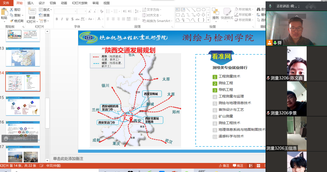Open the font name combo box
Image resolution: width=327 pixels, height=172 pixels.
pos(65,11)
